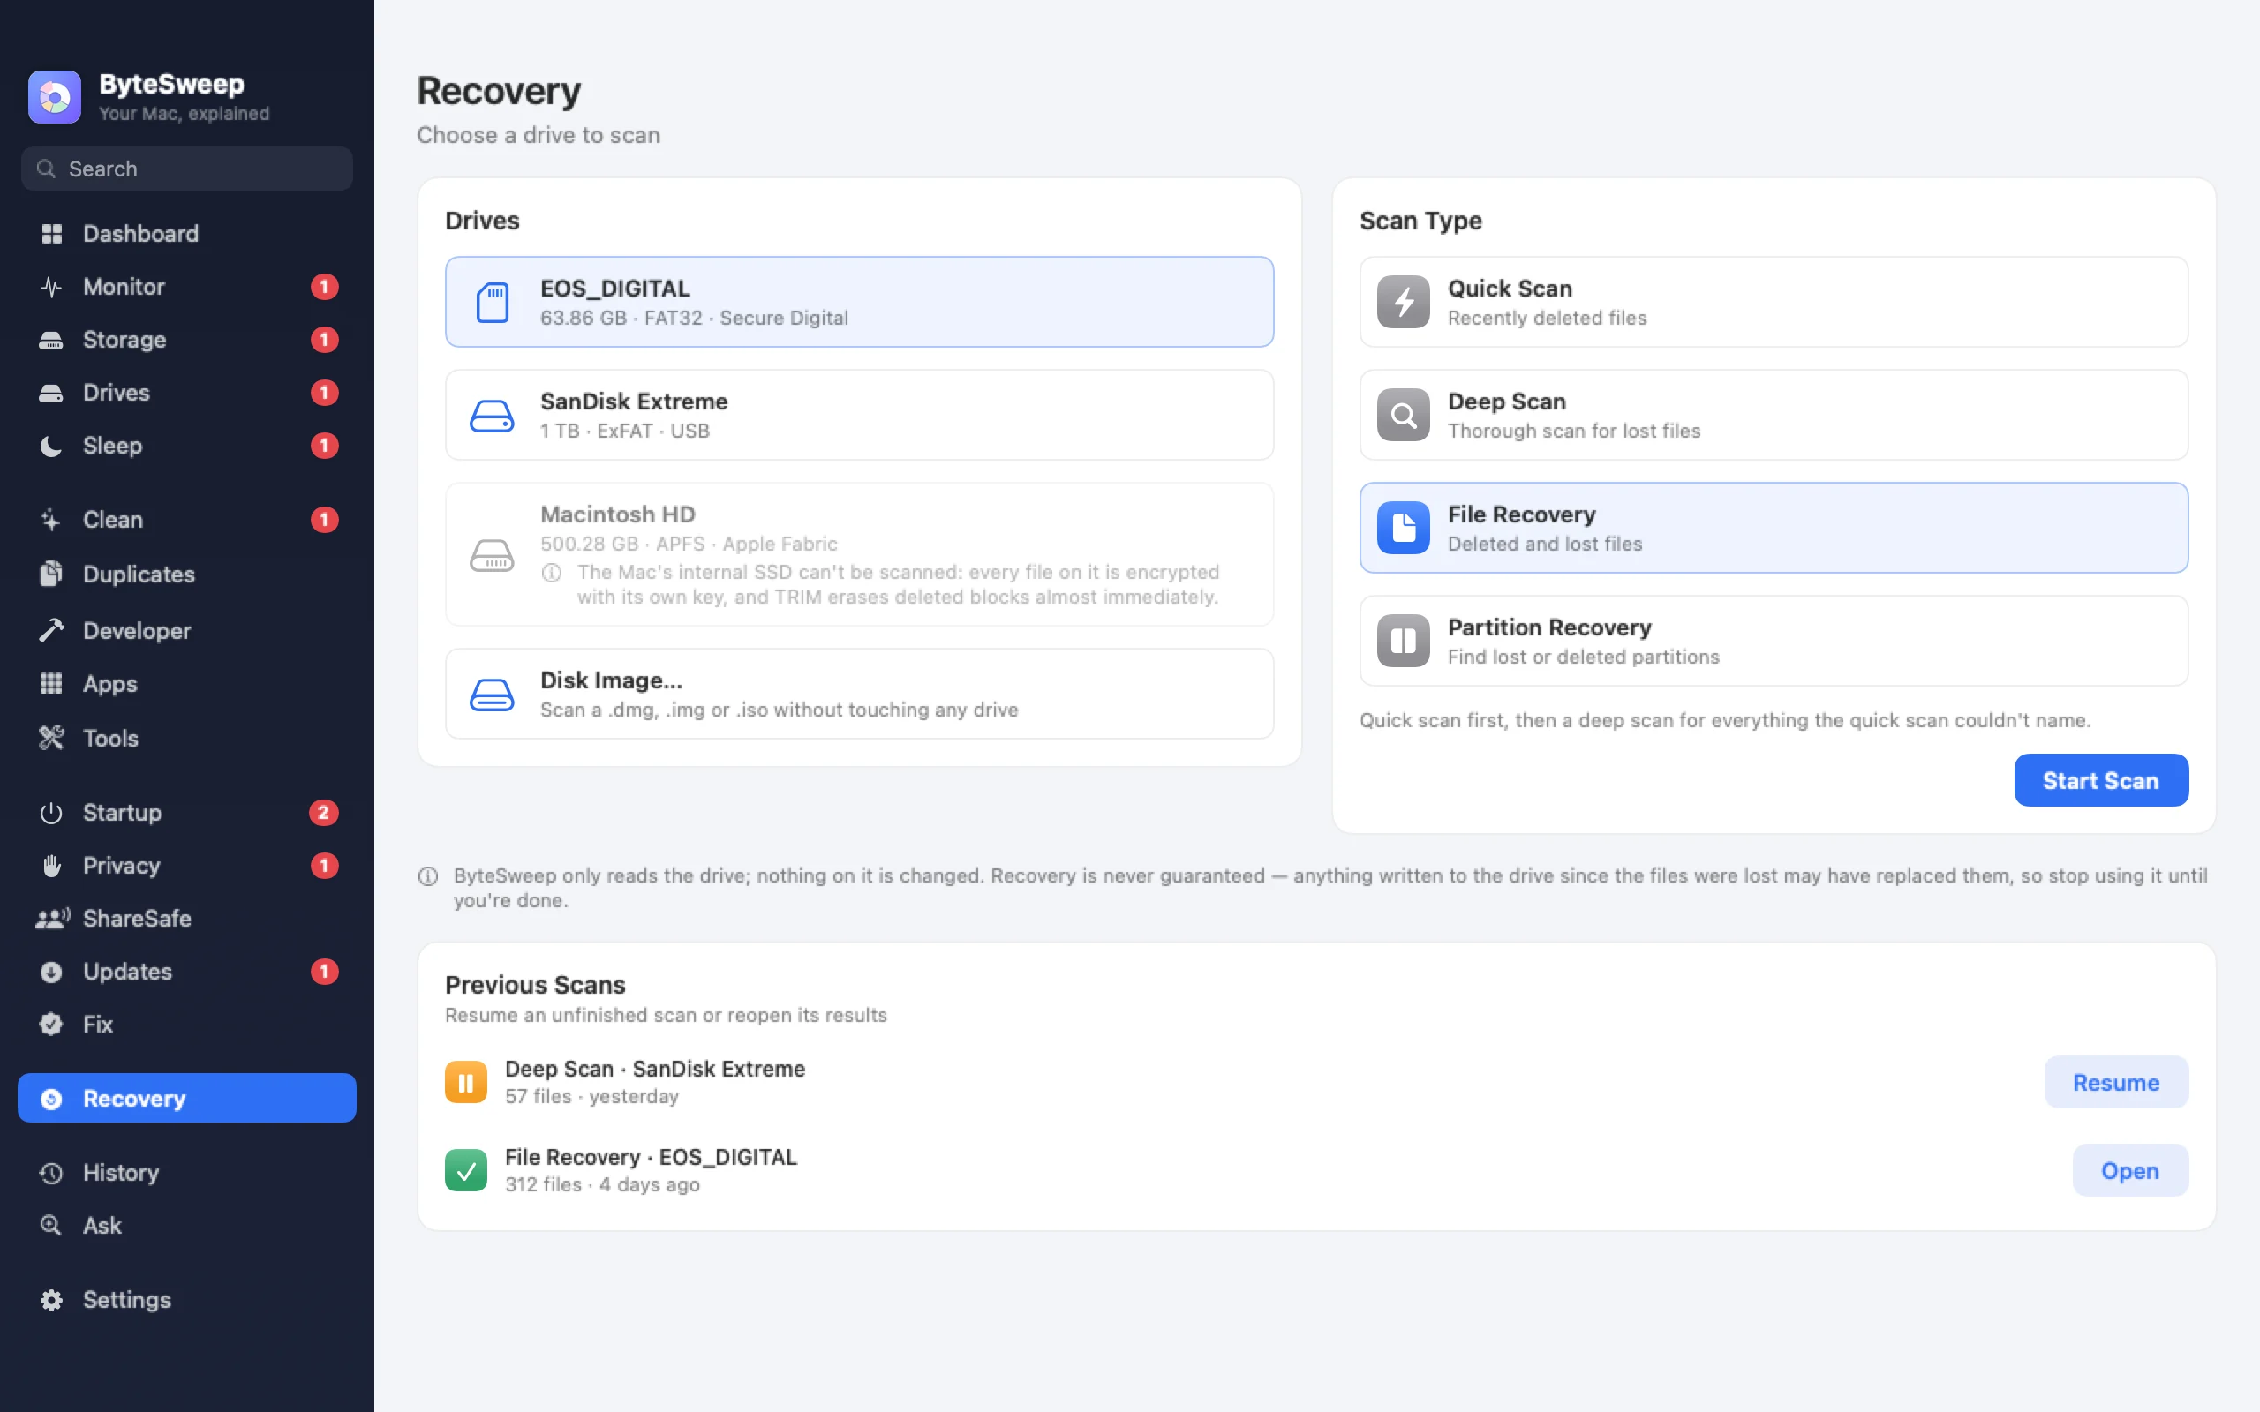Click the info icon beside ByteSweep disclaimer

pos(427,876)
